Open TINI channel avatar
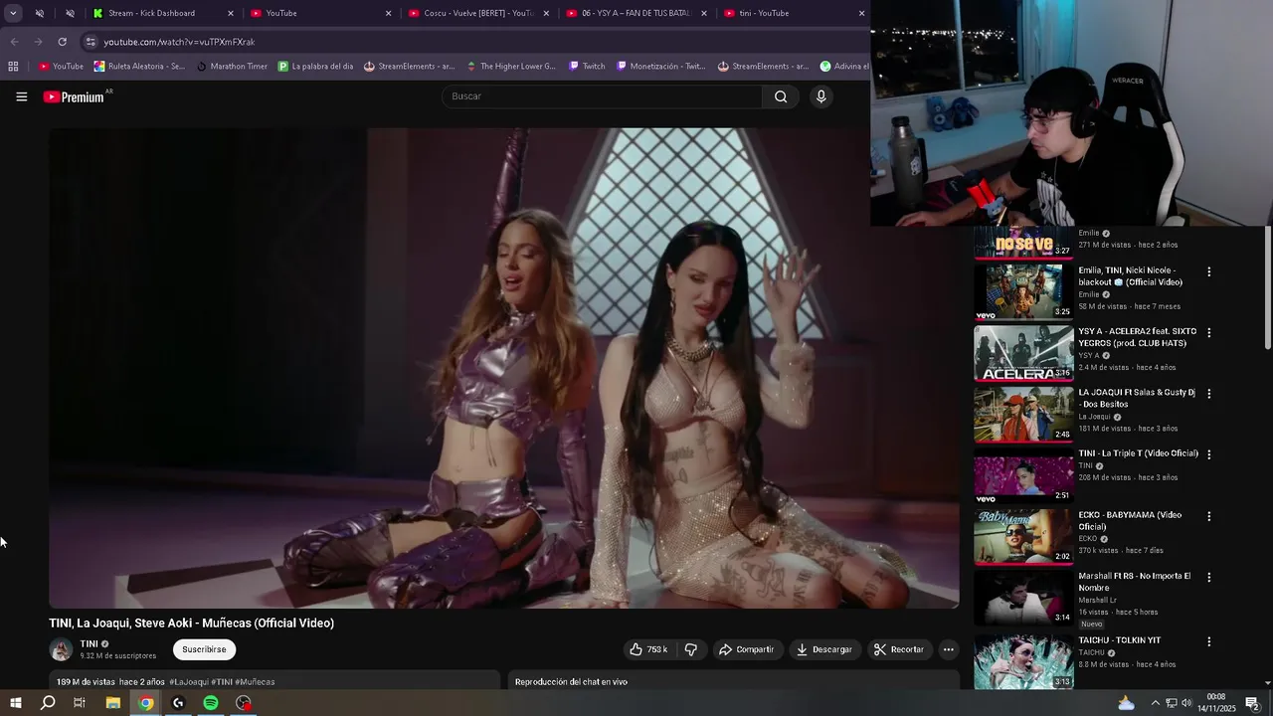Image resolution: width=1273 pixels, height=716 pixels. [x=61, y=650]
